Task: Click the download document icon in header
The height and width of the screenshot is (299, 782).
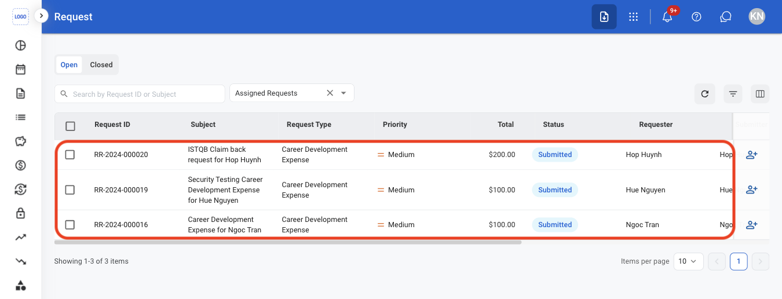Action: click(x=604, y=17)
